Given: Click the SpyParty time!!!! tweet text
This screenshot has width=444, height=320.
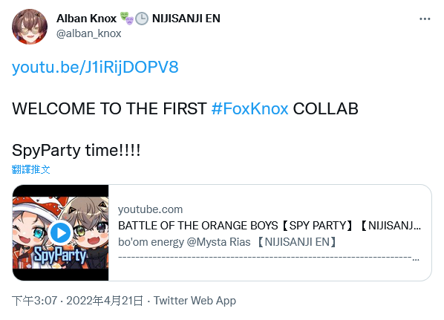Looking at the screenshot, I should 76,150.
